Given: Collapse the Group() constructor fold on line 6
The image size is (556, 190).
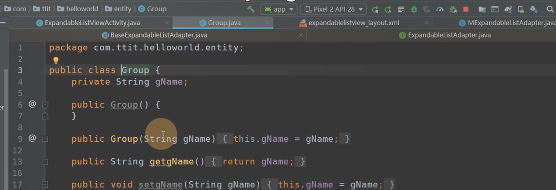Looking at the screenshot, I should pyautogui.click(x=45, y=105).
